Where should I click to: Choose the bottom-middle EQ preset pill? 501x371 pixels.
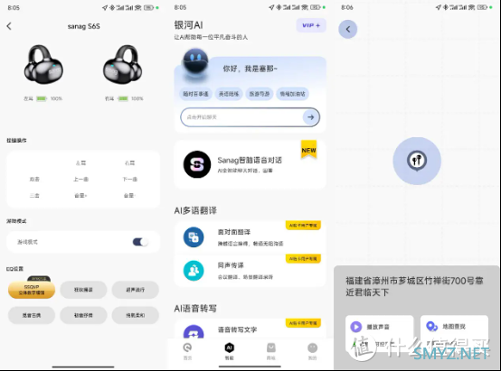[83, 315]
